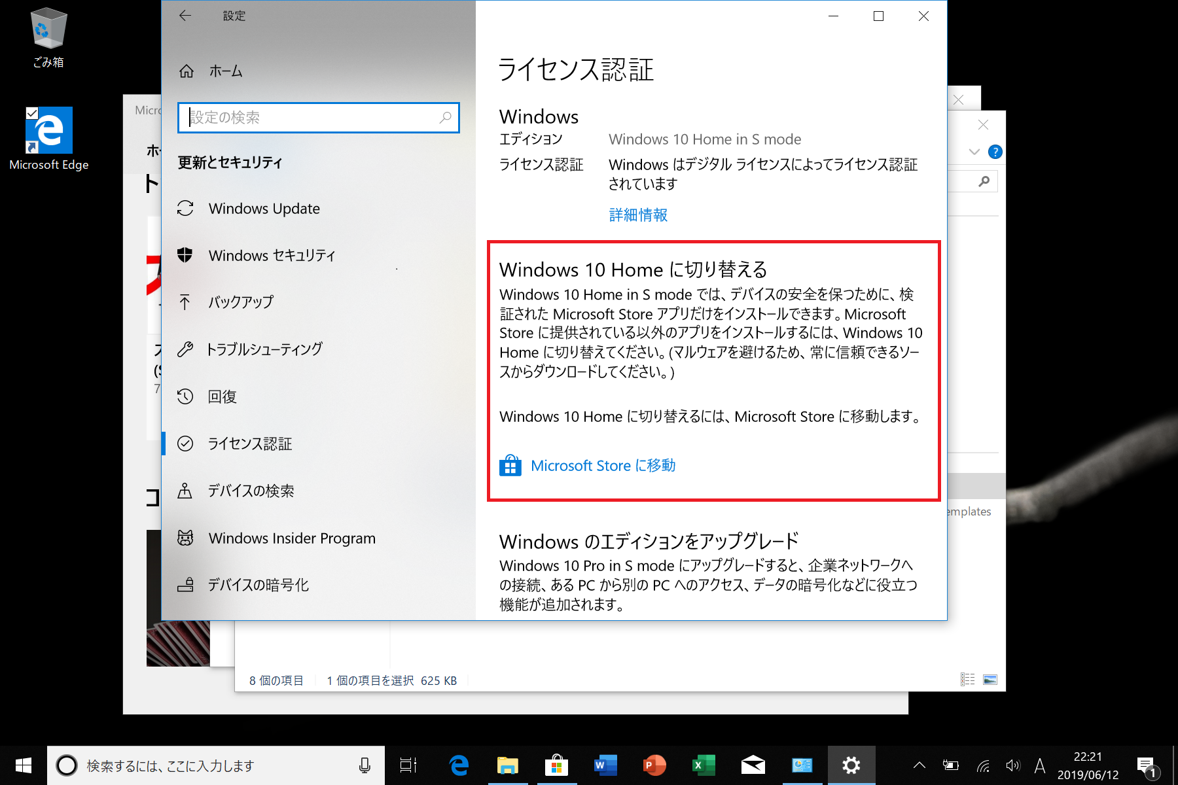Show hidden tray icons chevron
The image size is (1178, 785).
click(x=919, y=765)
